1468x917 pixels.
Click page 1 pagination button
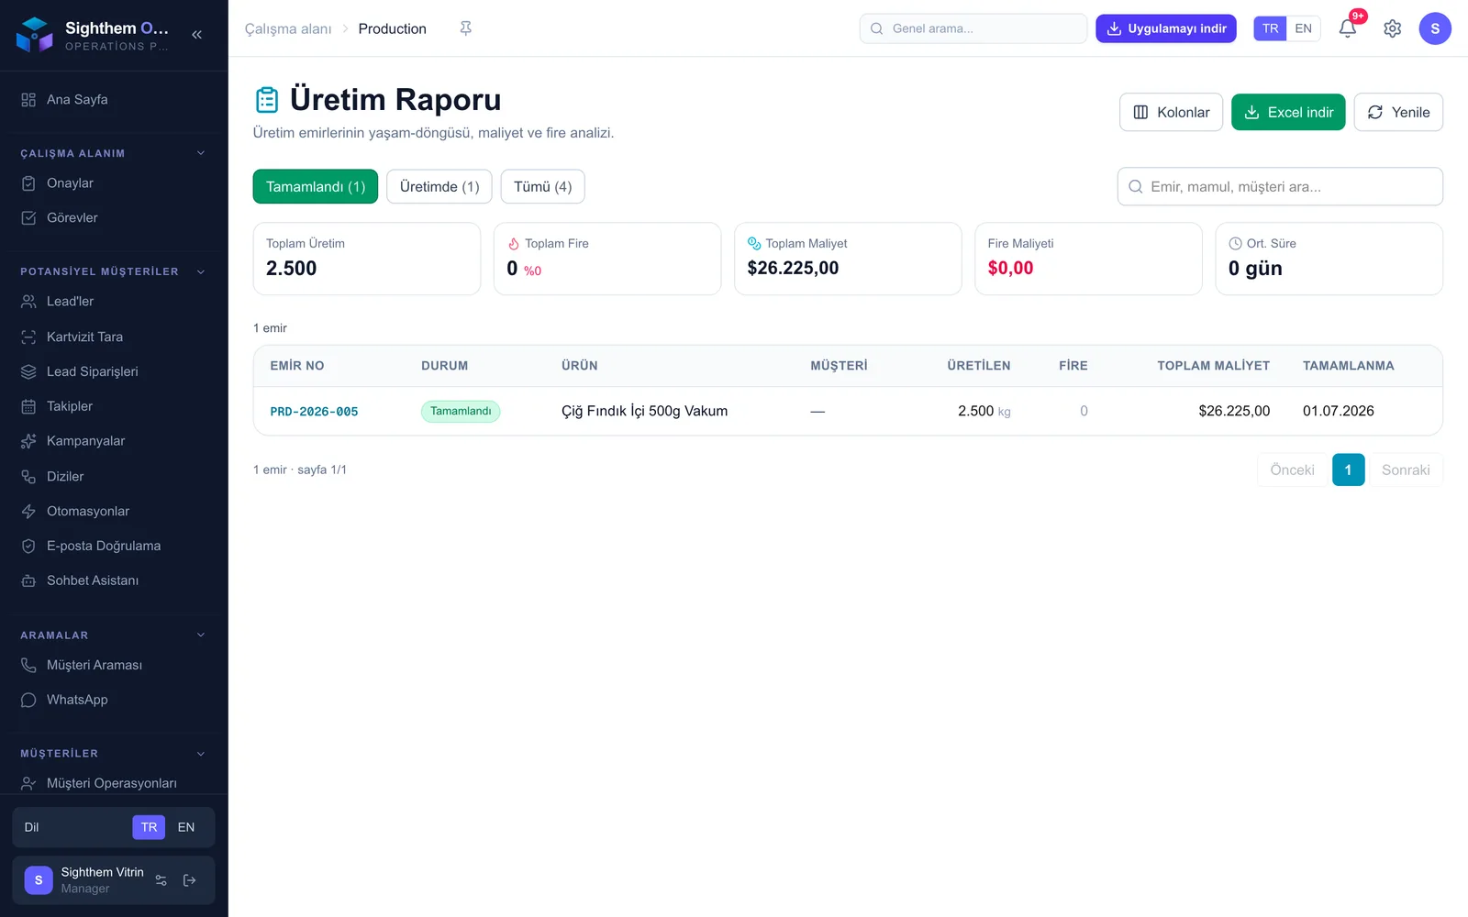[1348, 470]
